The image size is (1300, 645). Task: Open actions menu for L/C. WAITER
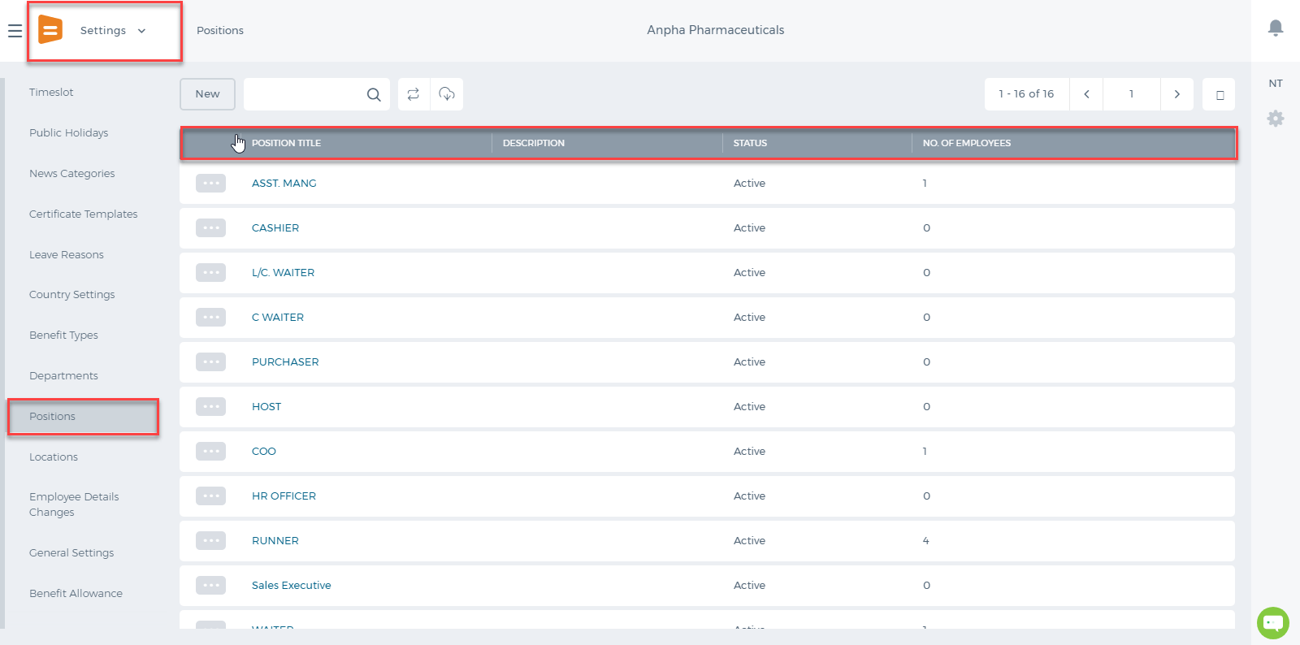[210, 272]
